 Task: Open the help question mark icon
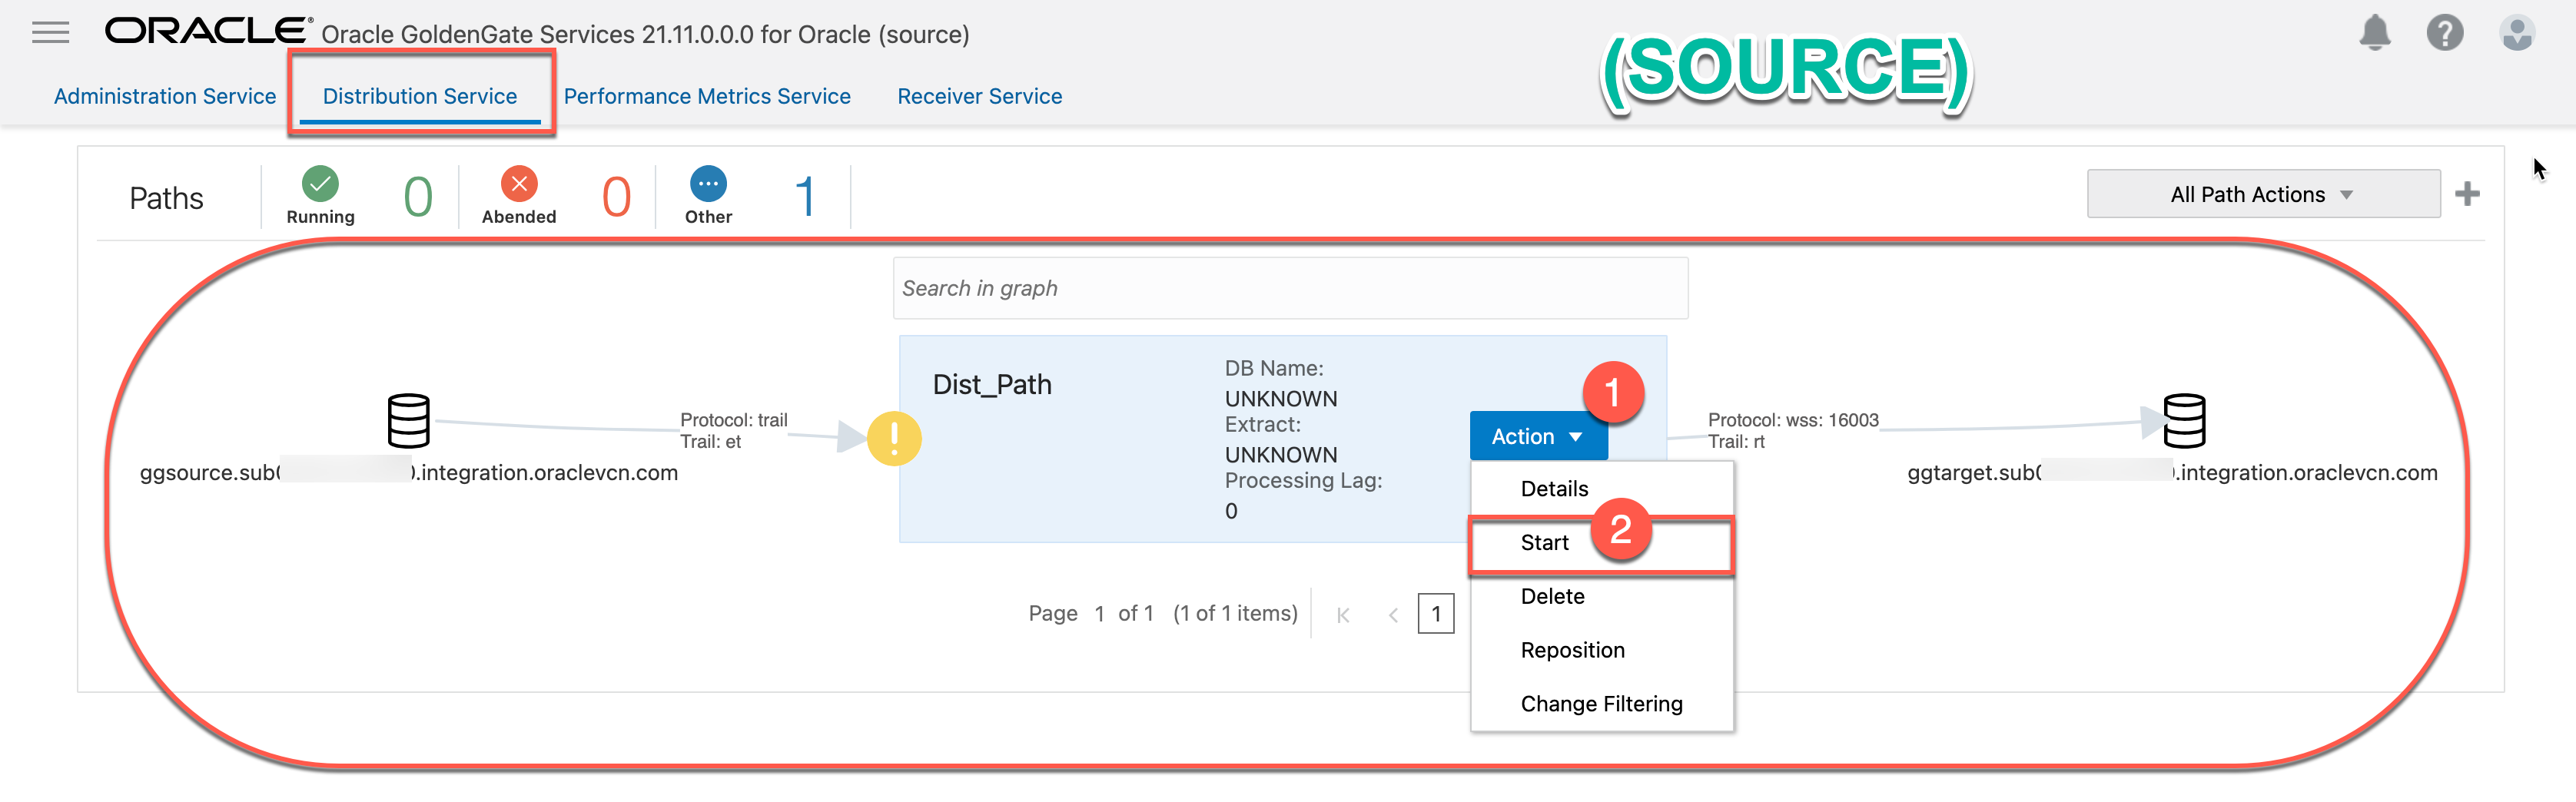click(2444, 33)
